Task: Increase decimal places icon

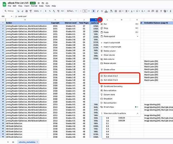Action: coord(58,11)
